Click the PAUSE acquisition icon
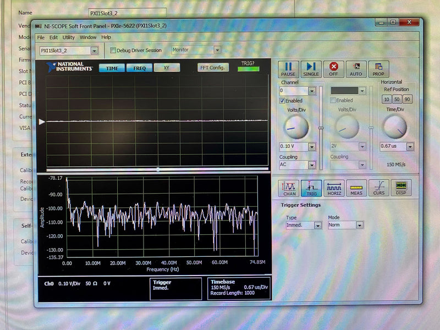Screen dimensions: 440x330 pos(288,69)
